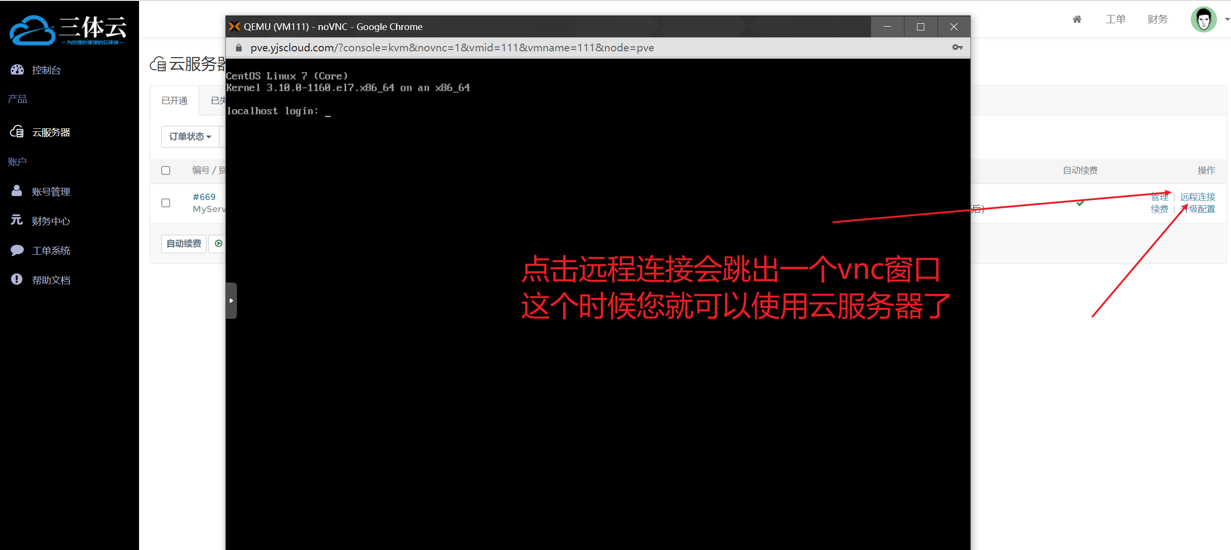This screenshot has width=1231, height=550.
Task: Click the key icon in address bar
Action: coord(957,47)
